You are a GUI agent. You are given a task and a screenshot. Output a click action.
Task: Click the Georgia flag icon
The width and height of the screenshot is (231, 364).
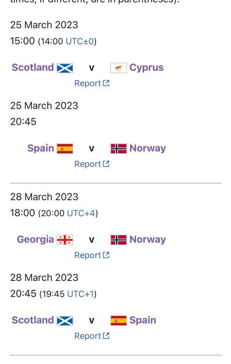65,240
